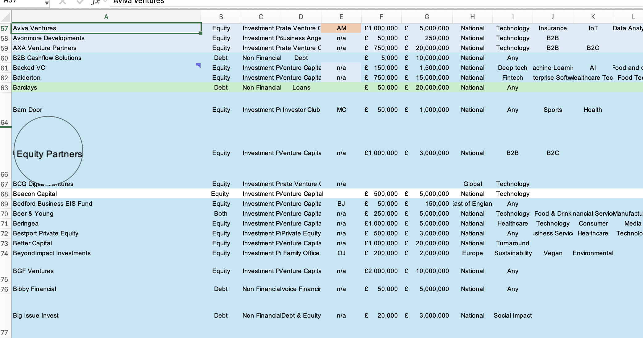Click the Turnaround cell
Screen dimensions: 643x338
click(x=513, y=243)
